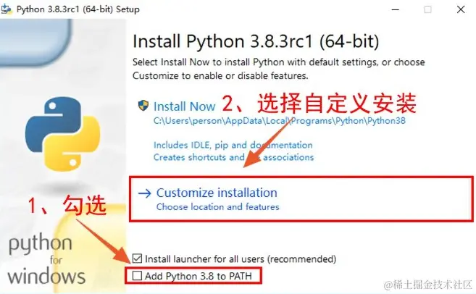
Task: Choose Customize installation
Action: 217,193
